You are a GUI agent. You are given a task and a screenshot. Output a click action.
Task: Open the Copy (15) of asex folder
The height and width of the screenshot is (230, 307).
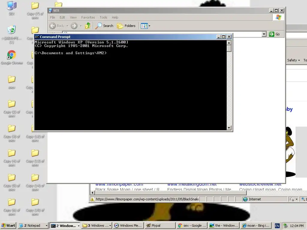click(x=35, y=207)
